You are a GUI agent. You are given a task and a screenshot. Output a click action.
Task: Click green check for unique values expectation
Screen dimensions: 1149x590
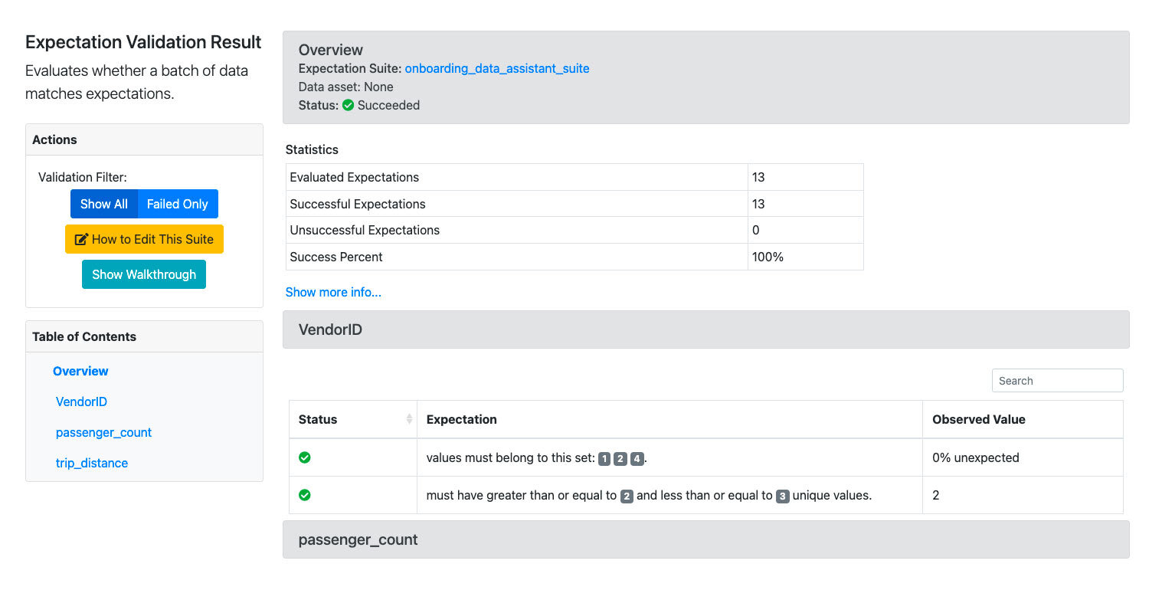pos(304,495)
